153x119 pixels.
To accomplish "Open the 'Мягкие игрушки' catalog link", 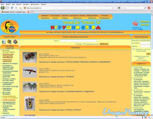I will [10, 63].
